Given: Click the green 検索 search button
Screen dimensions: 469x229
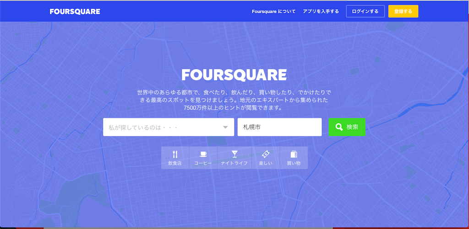Looking at the screenshot, I should 347,127.
